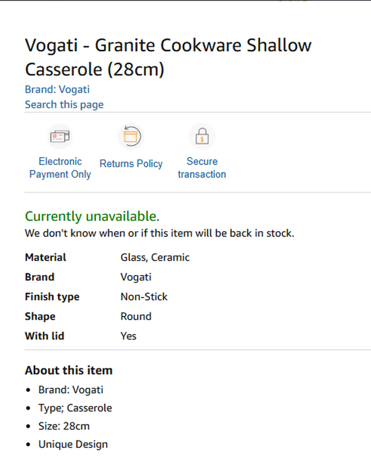Open the Electronic Payment Only text link

tap(60, 168)
